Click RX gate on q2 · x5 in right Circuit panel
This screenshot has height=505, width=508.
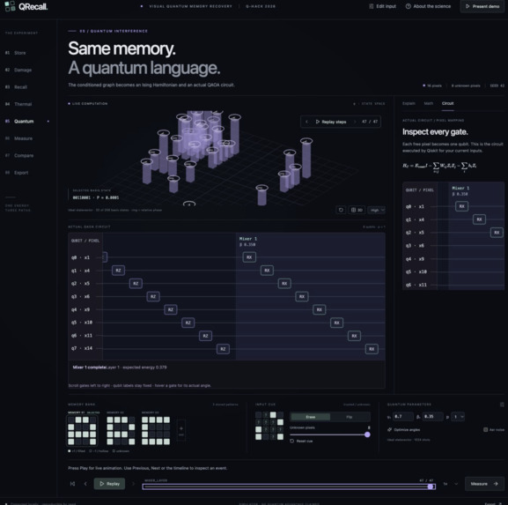click(497, 233)
